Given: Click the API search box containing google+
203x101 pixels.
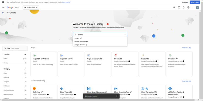Looking at the screenshot, I should tap(100, 35).
